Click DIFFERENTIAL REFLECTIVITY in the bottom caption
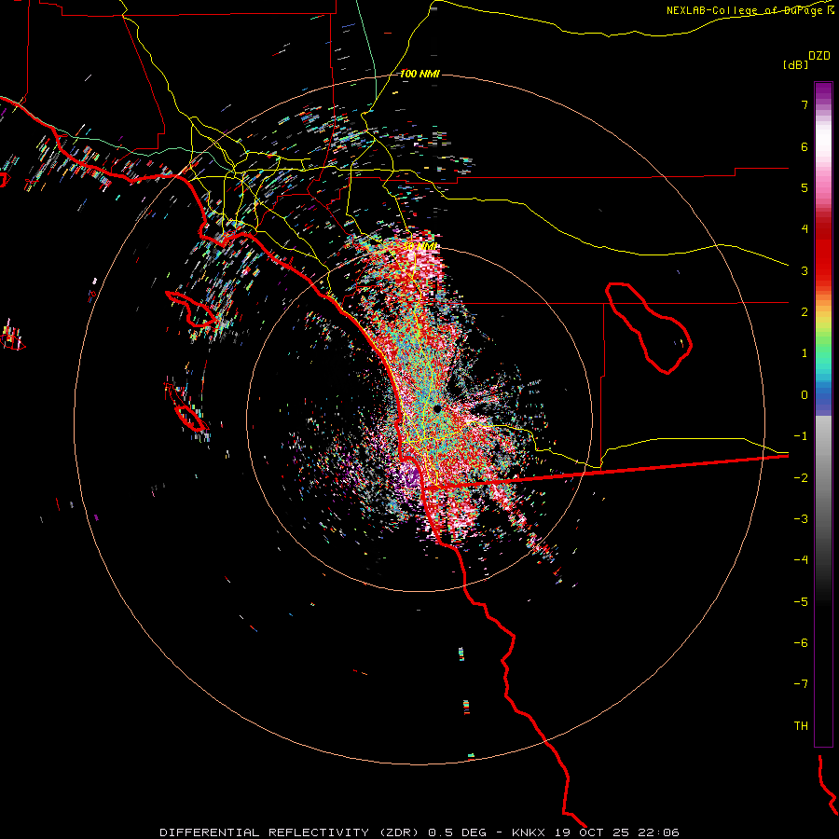Viewport: 839px width, 839px height. 265,832
